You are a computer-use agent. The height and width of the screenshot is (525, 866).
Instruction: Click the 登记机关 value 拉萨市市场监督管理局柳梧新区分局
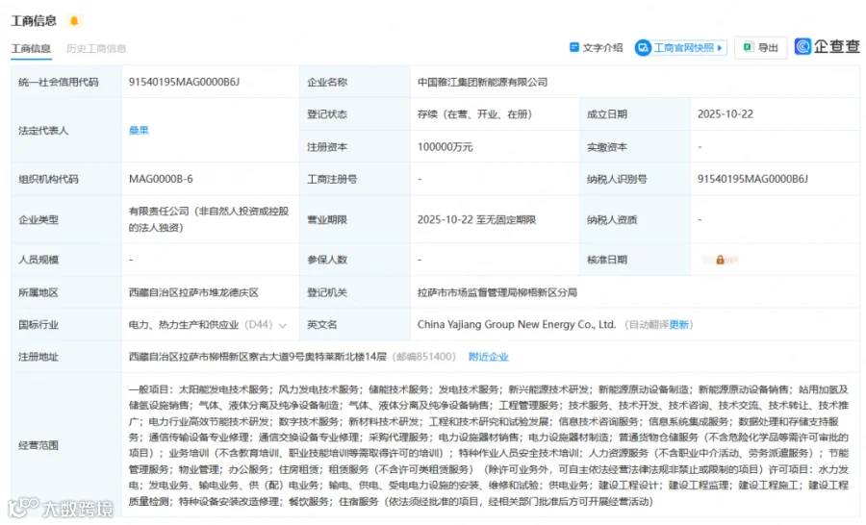pos(497,292)
